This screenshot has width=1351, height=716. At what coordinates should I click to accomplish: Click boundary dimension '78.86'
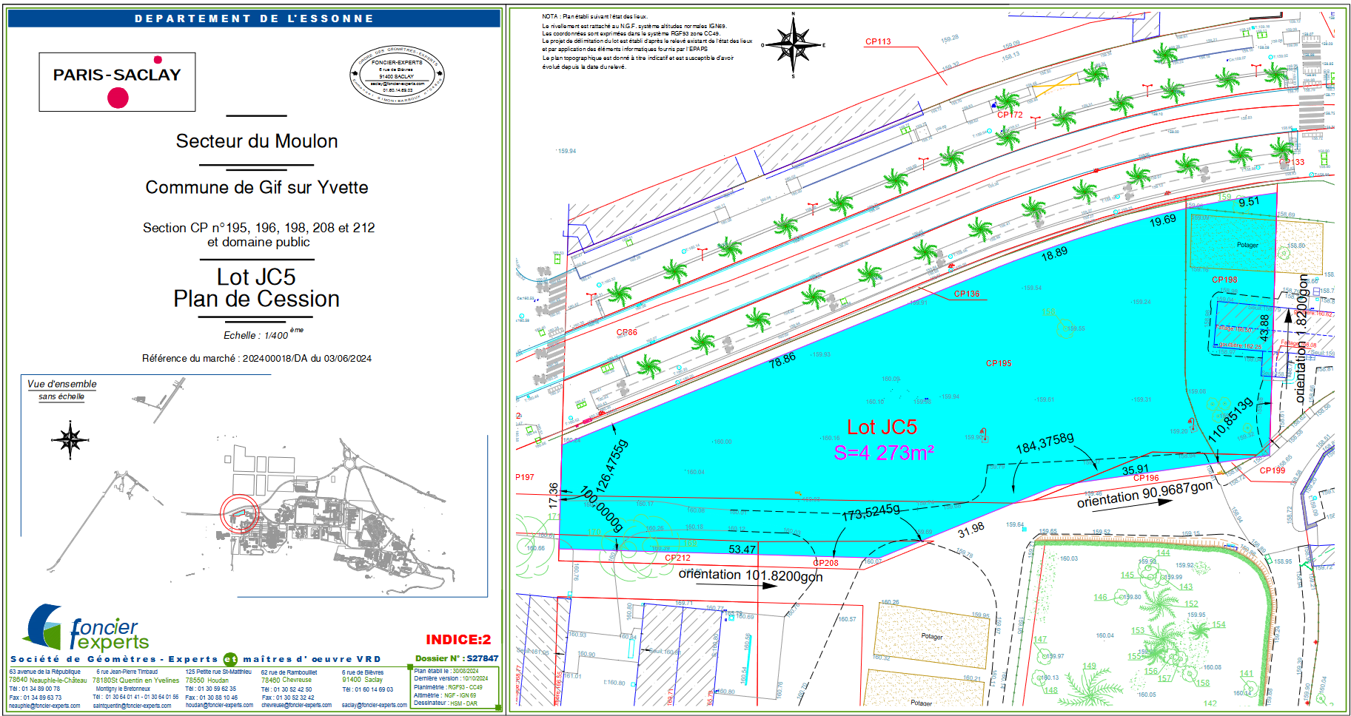(x=782, y=360)
